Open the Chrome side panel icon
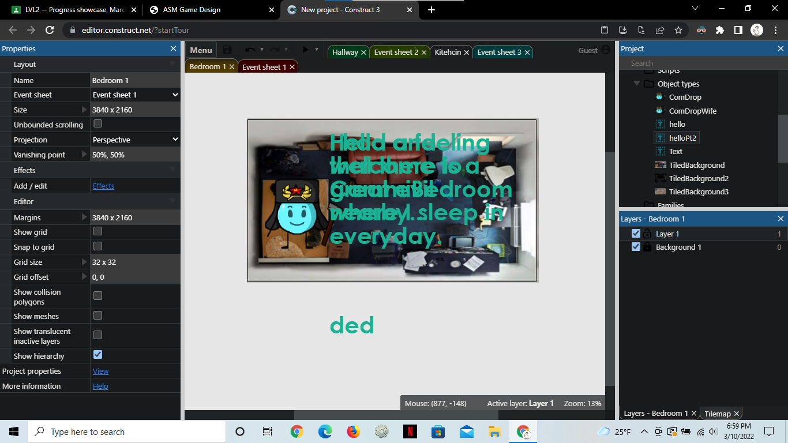The height and width of the screenshot is (443, 788). [738, 30]
